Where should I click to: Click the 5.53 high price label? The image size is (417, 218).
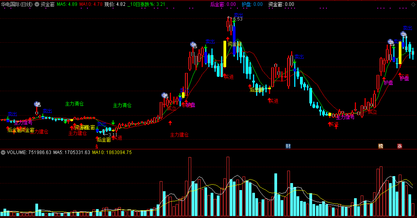238,19
